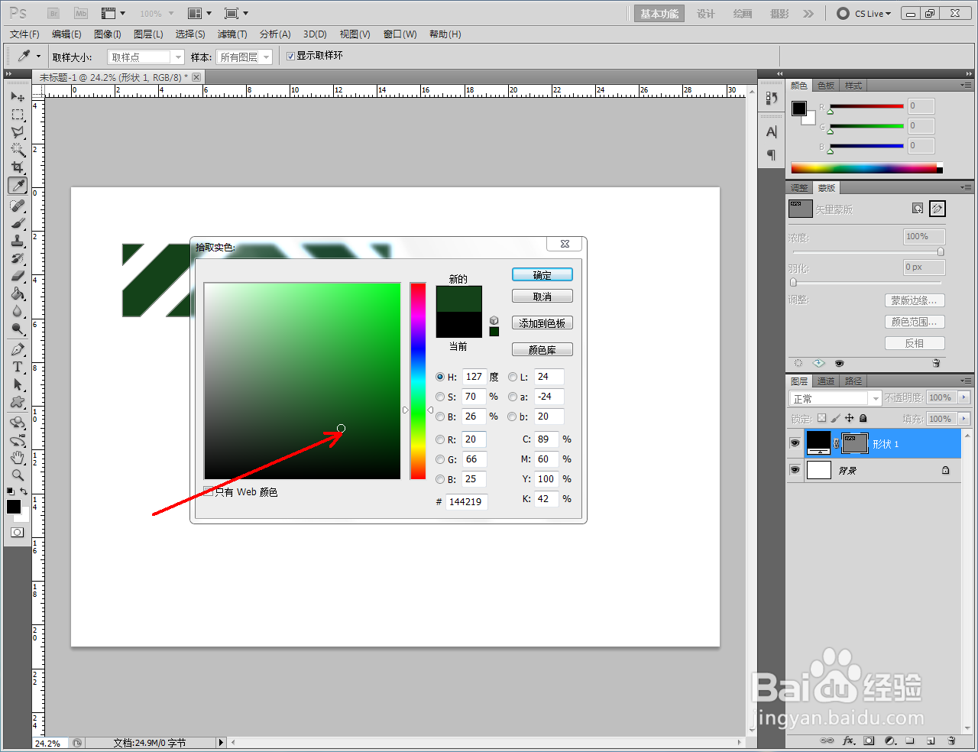
Task: Open layer effects fx menu icon
Action: point(848,741)
